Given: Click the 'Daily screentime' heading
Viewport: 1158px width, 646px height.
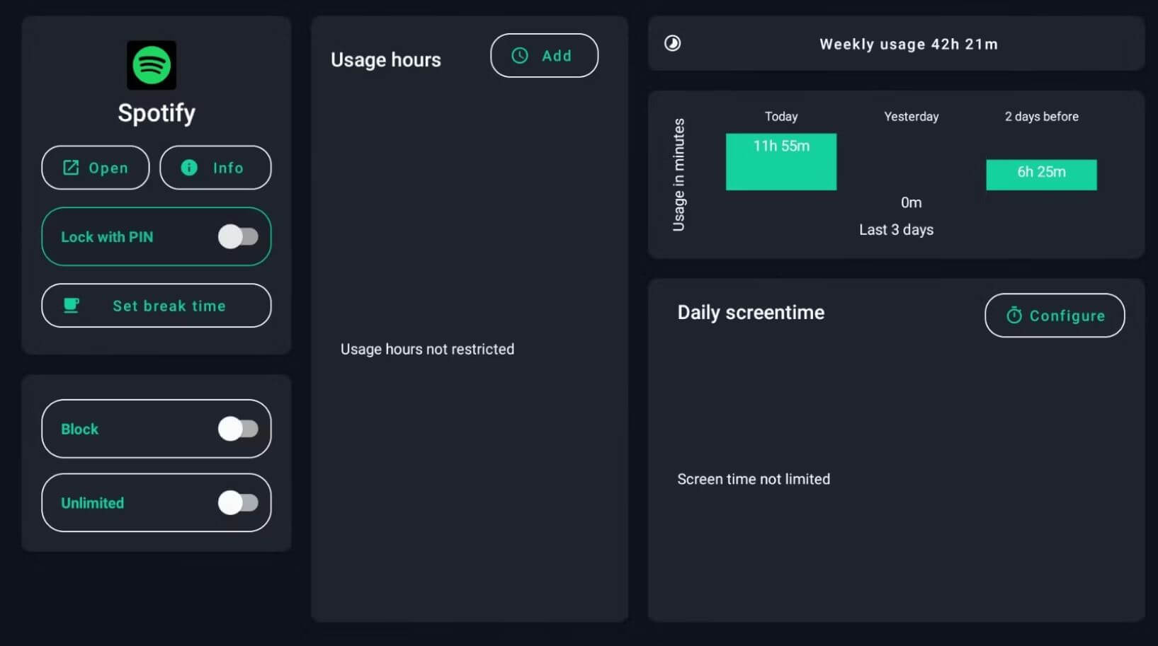Looking at the screenshot, I should click(x=751, y=313).
